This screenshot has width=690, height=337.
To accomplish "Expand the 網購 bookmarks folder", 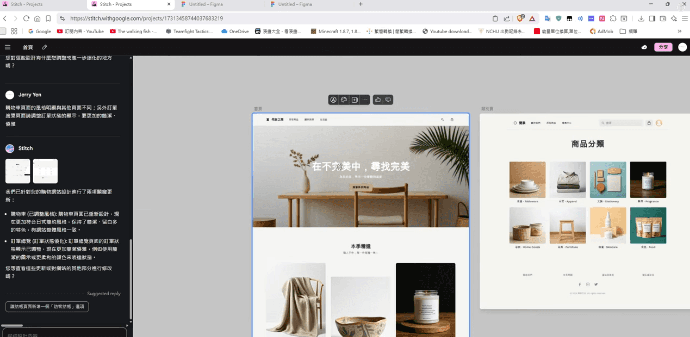I will click(628, 31).
